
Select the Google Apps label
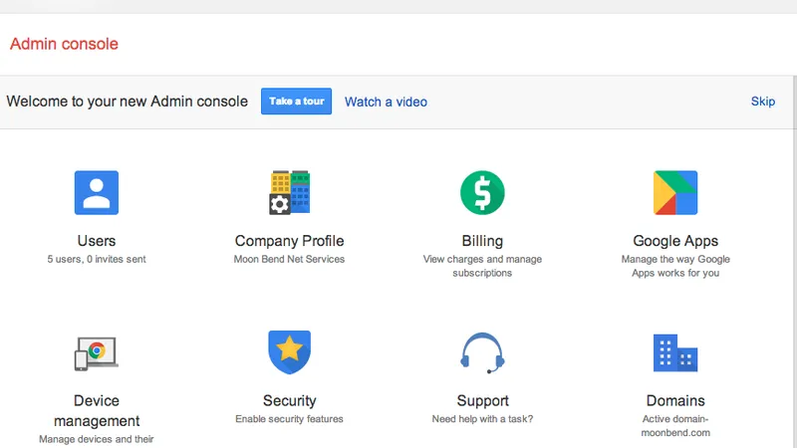675,241
